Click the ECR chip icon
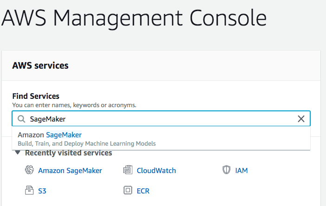326x206 pixels. pos(128,190)
